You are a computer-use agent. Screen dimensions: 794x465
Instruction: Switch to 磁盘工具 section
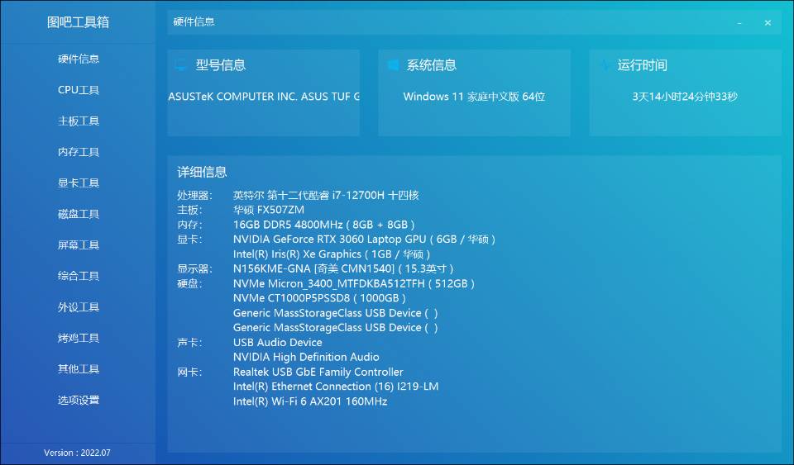tap(79, 214)
